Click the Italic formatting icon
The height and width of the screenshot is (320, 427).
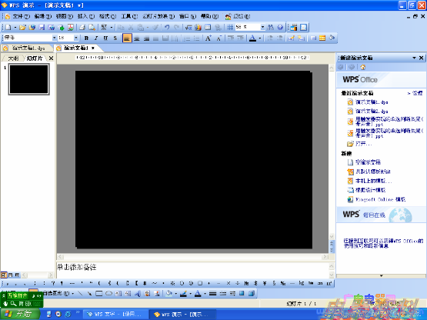coord(96,38)
